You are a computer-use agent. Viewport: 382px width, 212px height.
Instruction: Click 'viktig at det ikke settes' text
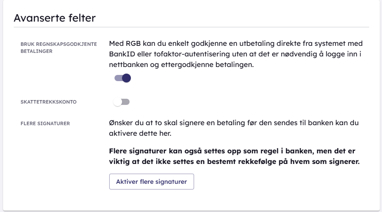click(149, 161)
